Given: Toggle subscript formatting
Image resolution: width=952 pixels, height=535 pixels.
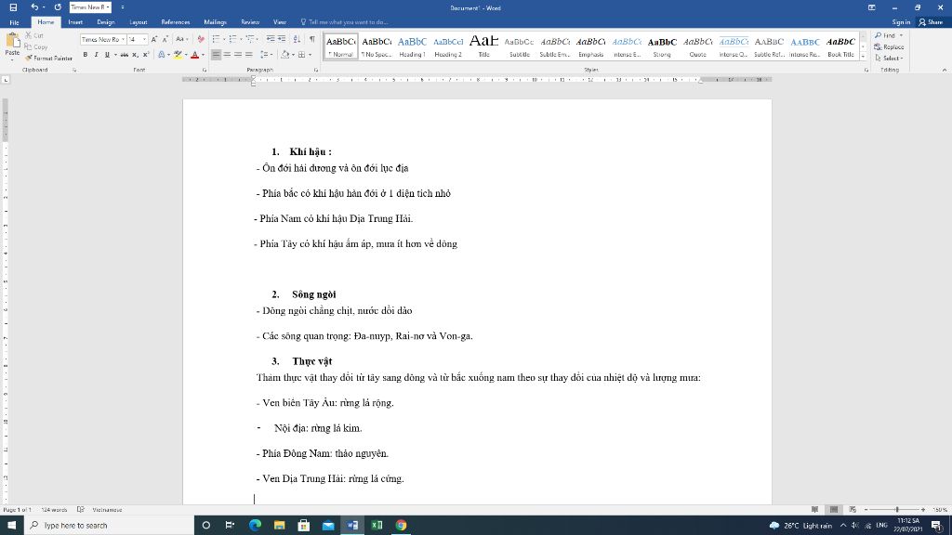Looking at the screenshot, I should (x=135, y=55).
